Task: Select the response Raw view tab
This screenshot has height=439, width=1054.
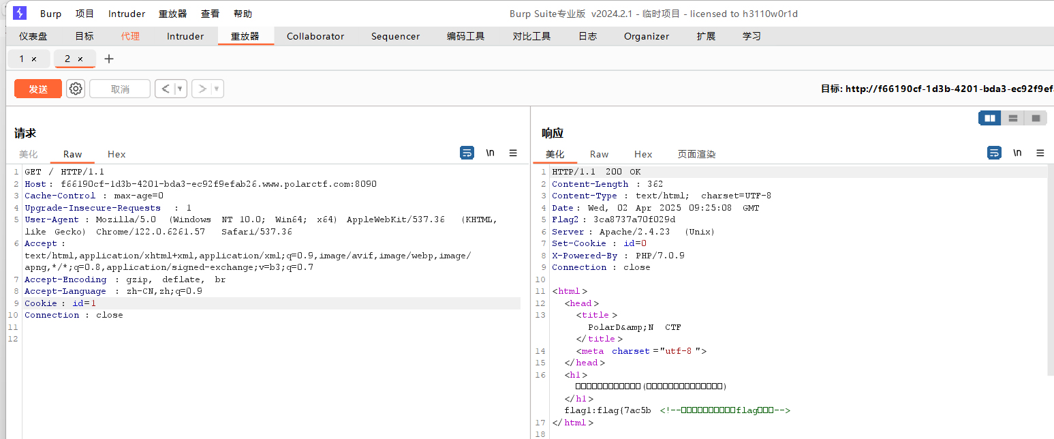Action: [600, 154]
